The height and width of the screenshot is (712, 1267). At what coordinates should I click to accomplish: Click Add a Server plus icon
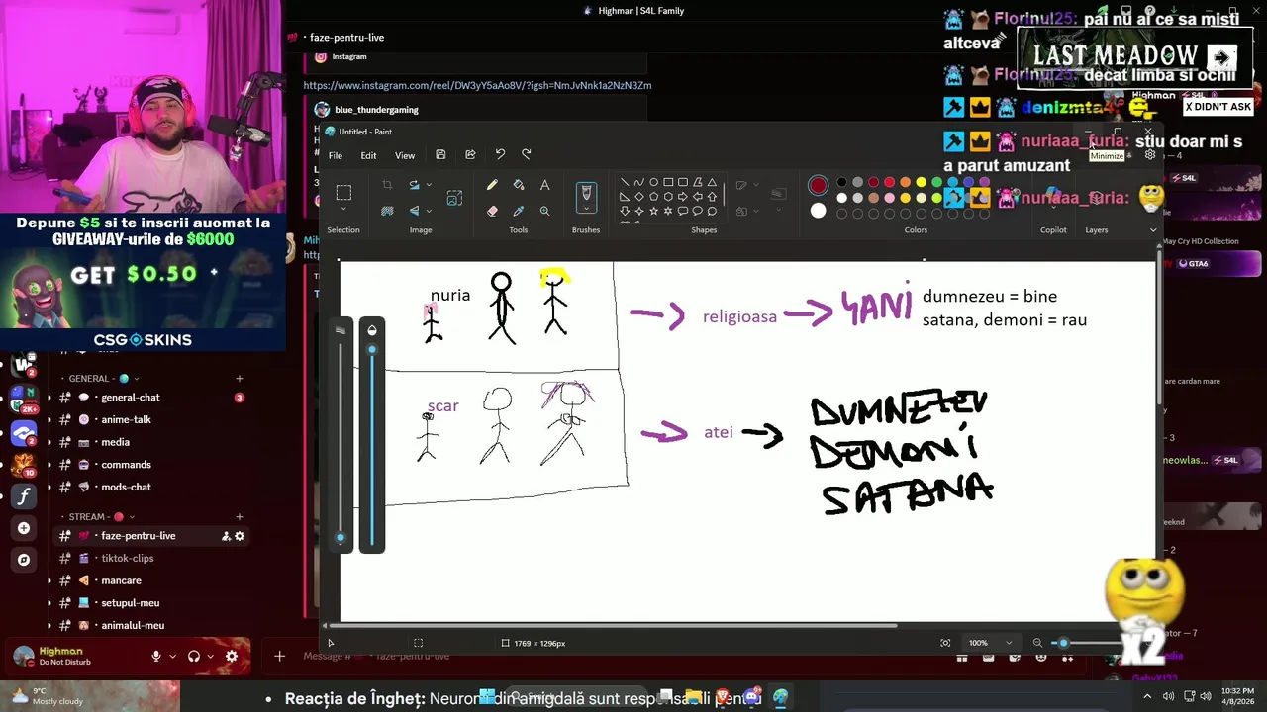(24, 528)
